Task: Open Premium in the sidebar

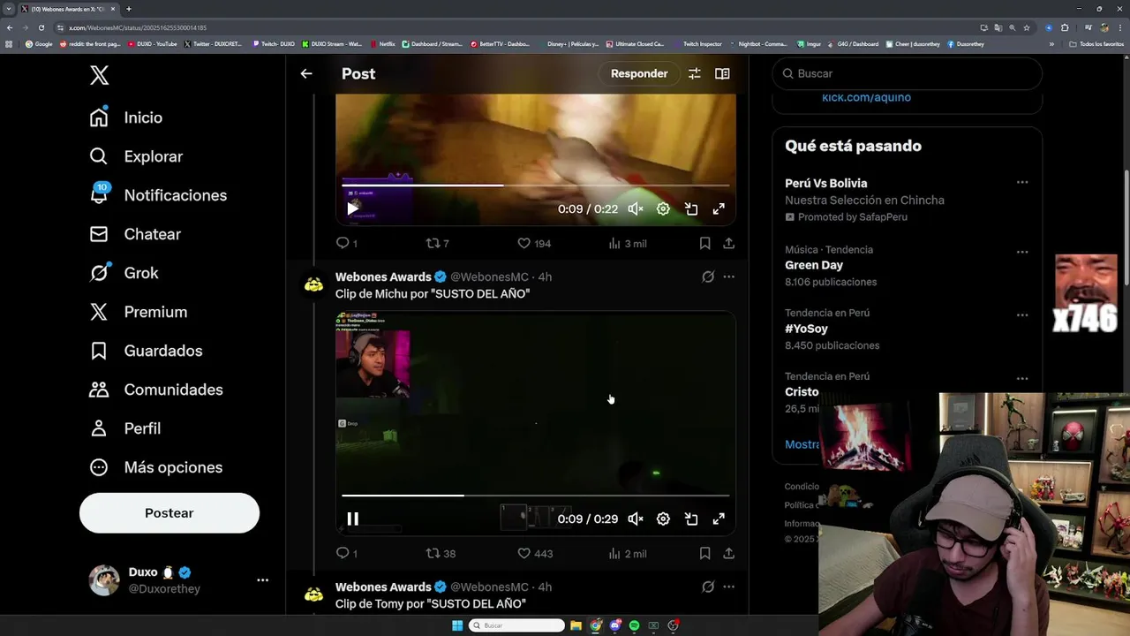Action: pos(139,312)
